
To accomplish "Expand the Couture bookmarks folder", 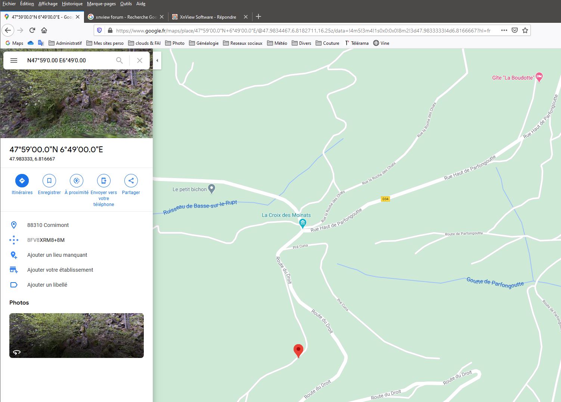I will click(x=328, y=43).
